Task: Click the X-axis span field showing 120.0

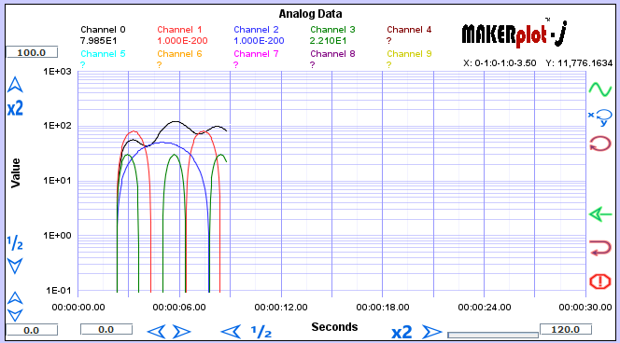Action: pyautogui.click(x=566, y=329)
